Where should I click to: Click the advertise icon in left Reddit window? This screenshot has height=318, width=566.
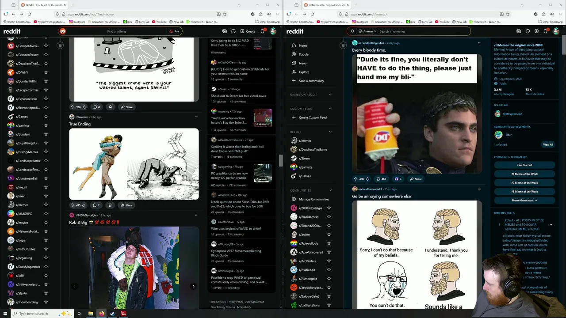point(225,31)
